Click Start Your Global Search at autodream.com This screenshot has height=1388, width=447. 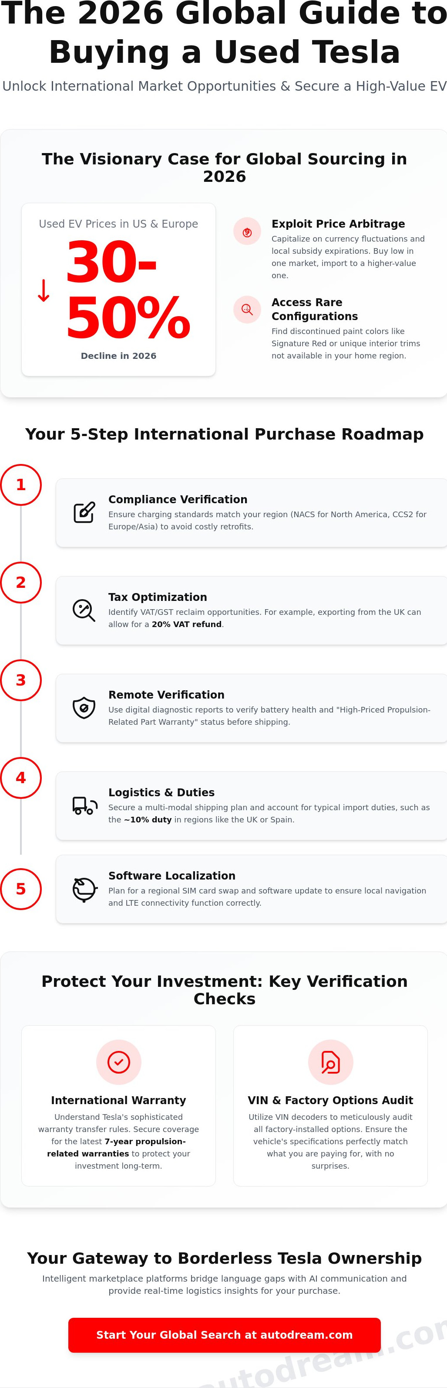click(x=224, y=1335)
